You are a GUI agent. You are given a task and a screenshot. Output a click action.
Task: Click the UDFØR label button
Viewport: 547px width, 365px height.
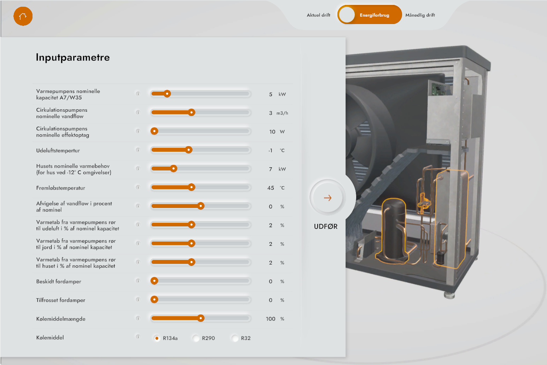(x=325, y=226)
